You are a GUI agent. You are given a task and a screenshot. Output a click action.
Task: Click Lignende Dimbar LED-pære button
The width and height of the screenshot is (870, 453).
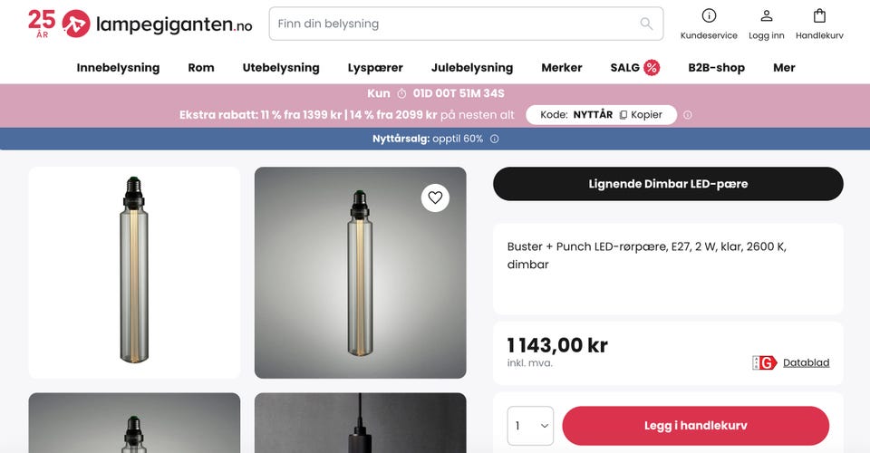668,184
